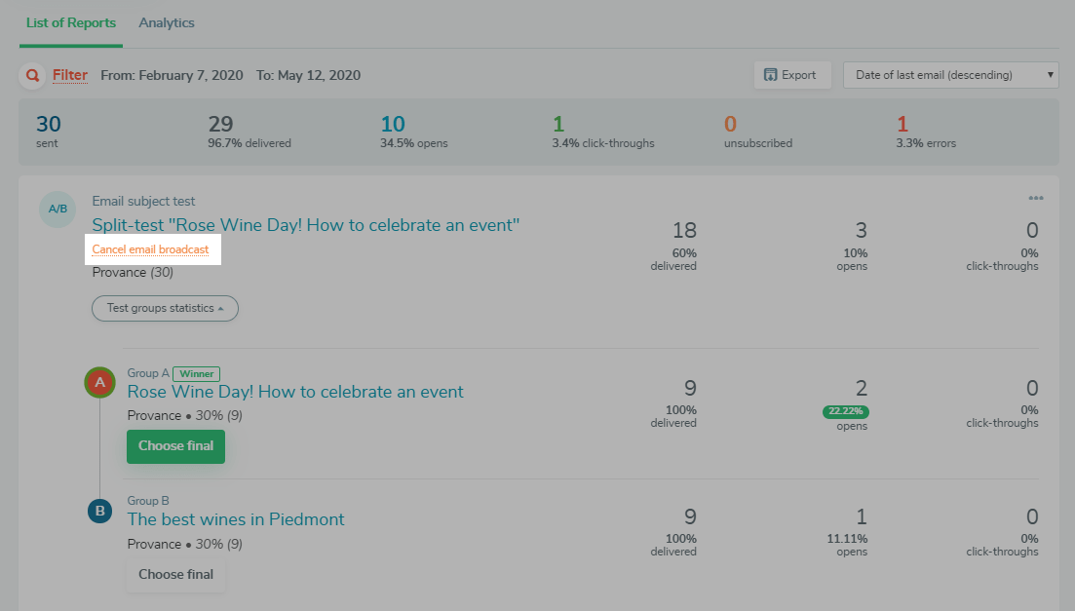Open the Filter options link

tap(70, 75)
